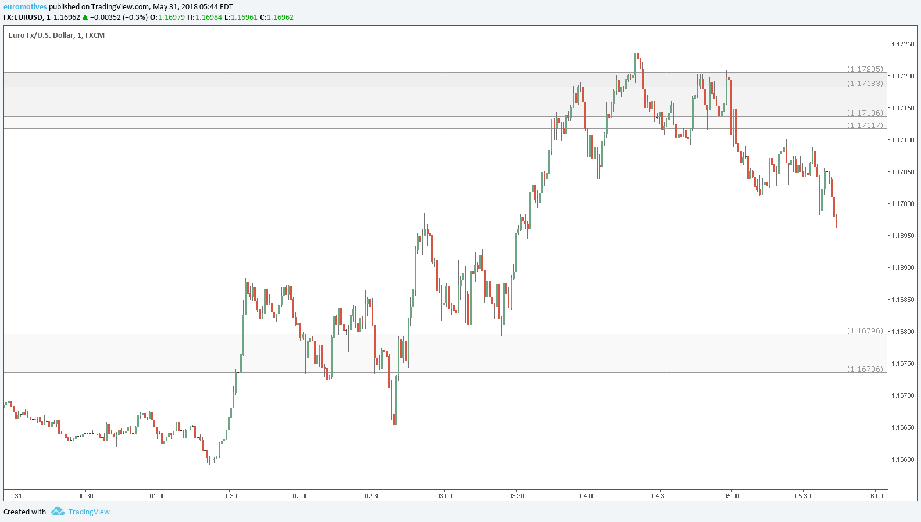
Task: Click the high value 1.16984
Action: click(x=209, y=17)
